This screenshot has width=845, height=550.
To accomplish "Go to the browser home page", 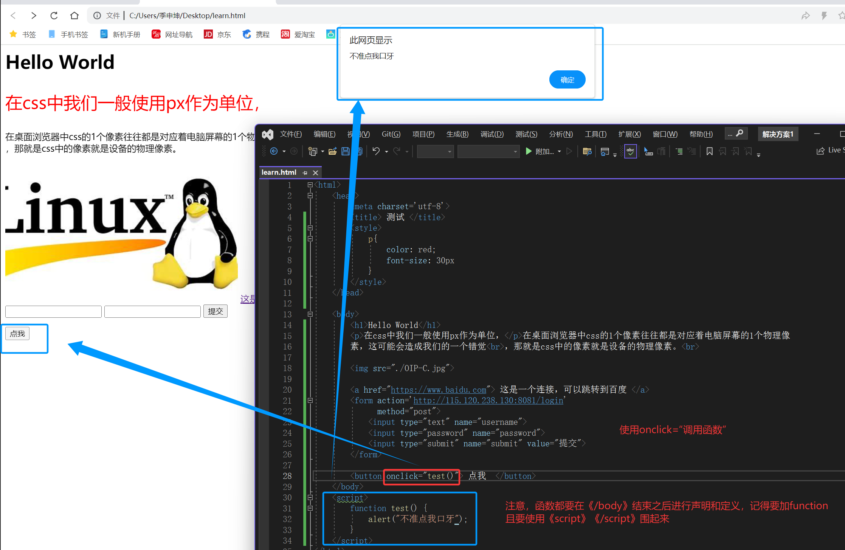I will pyautogui.click(x=74, y=16).
